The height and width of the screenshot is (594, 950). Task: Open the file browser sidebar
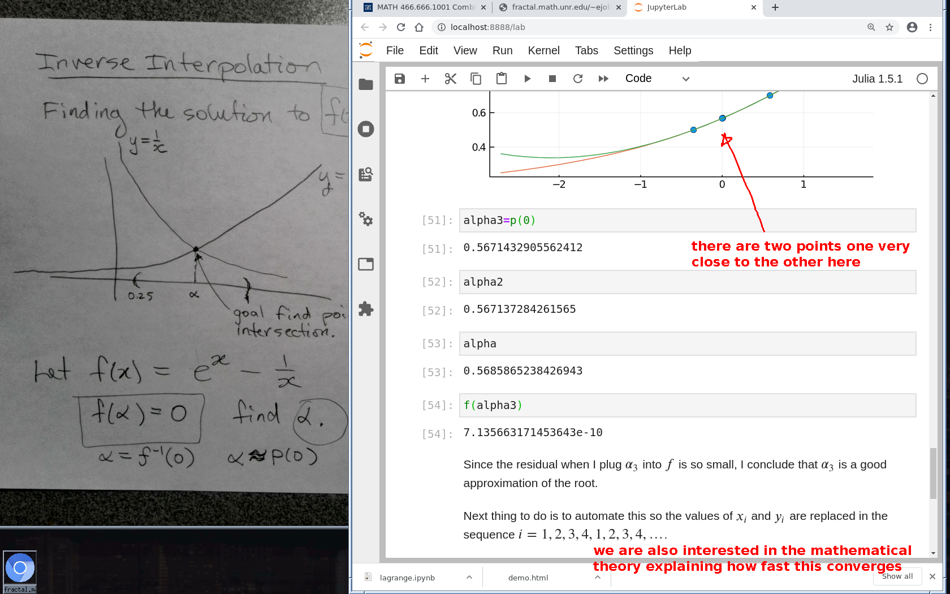coord(366,84)
